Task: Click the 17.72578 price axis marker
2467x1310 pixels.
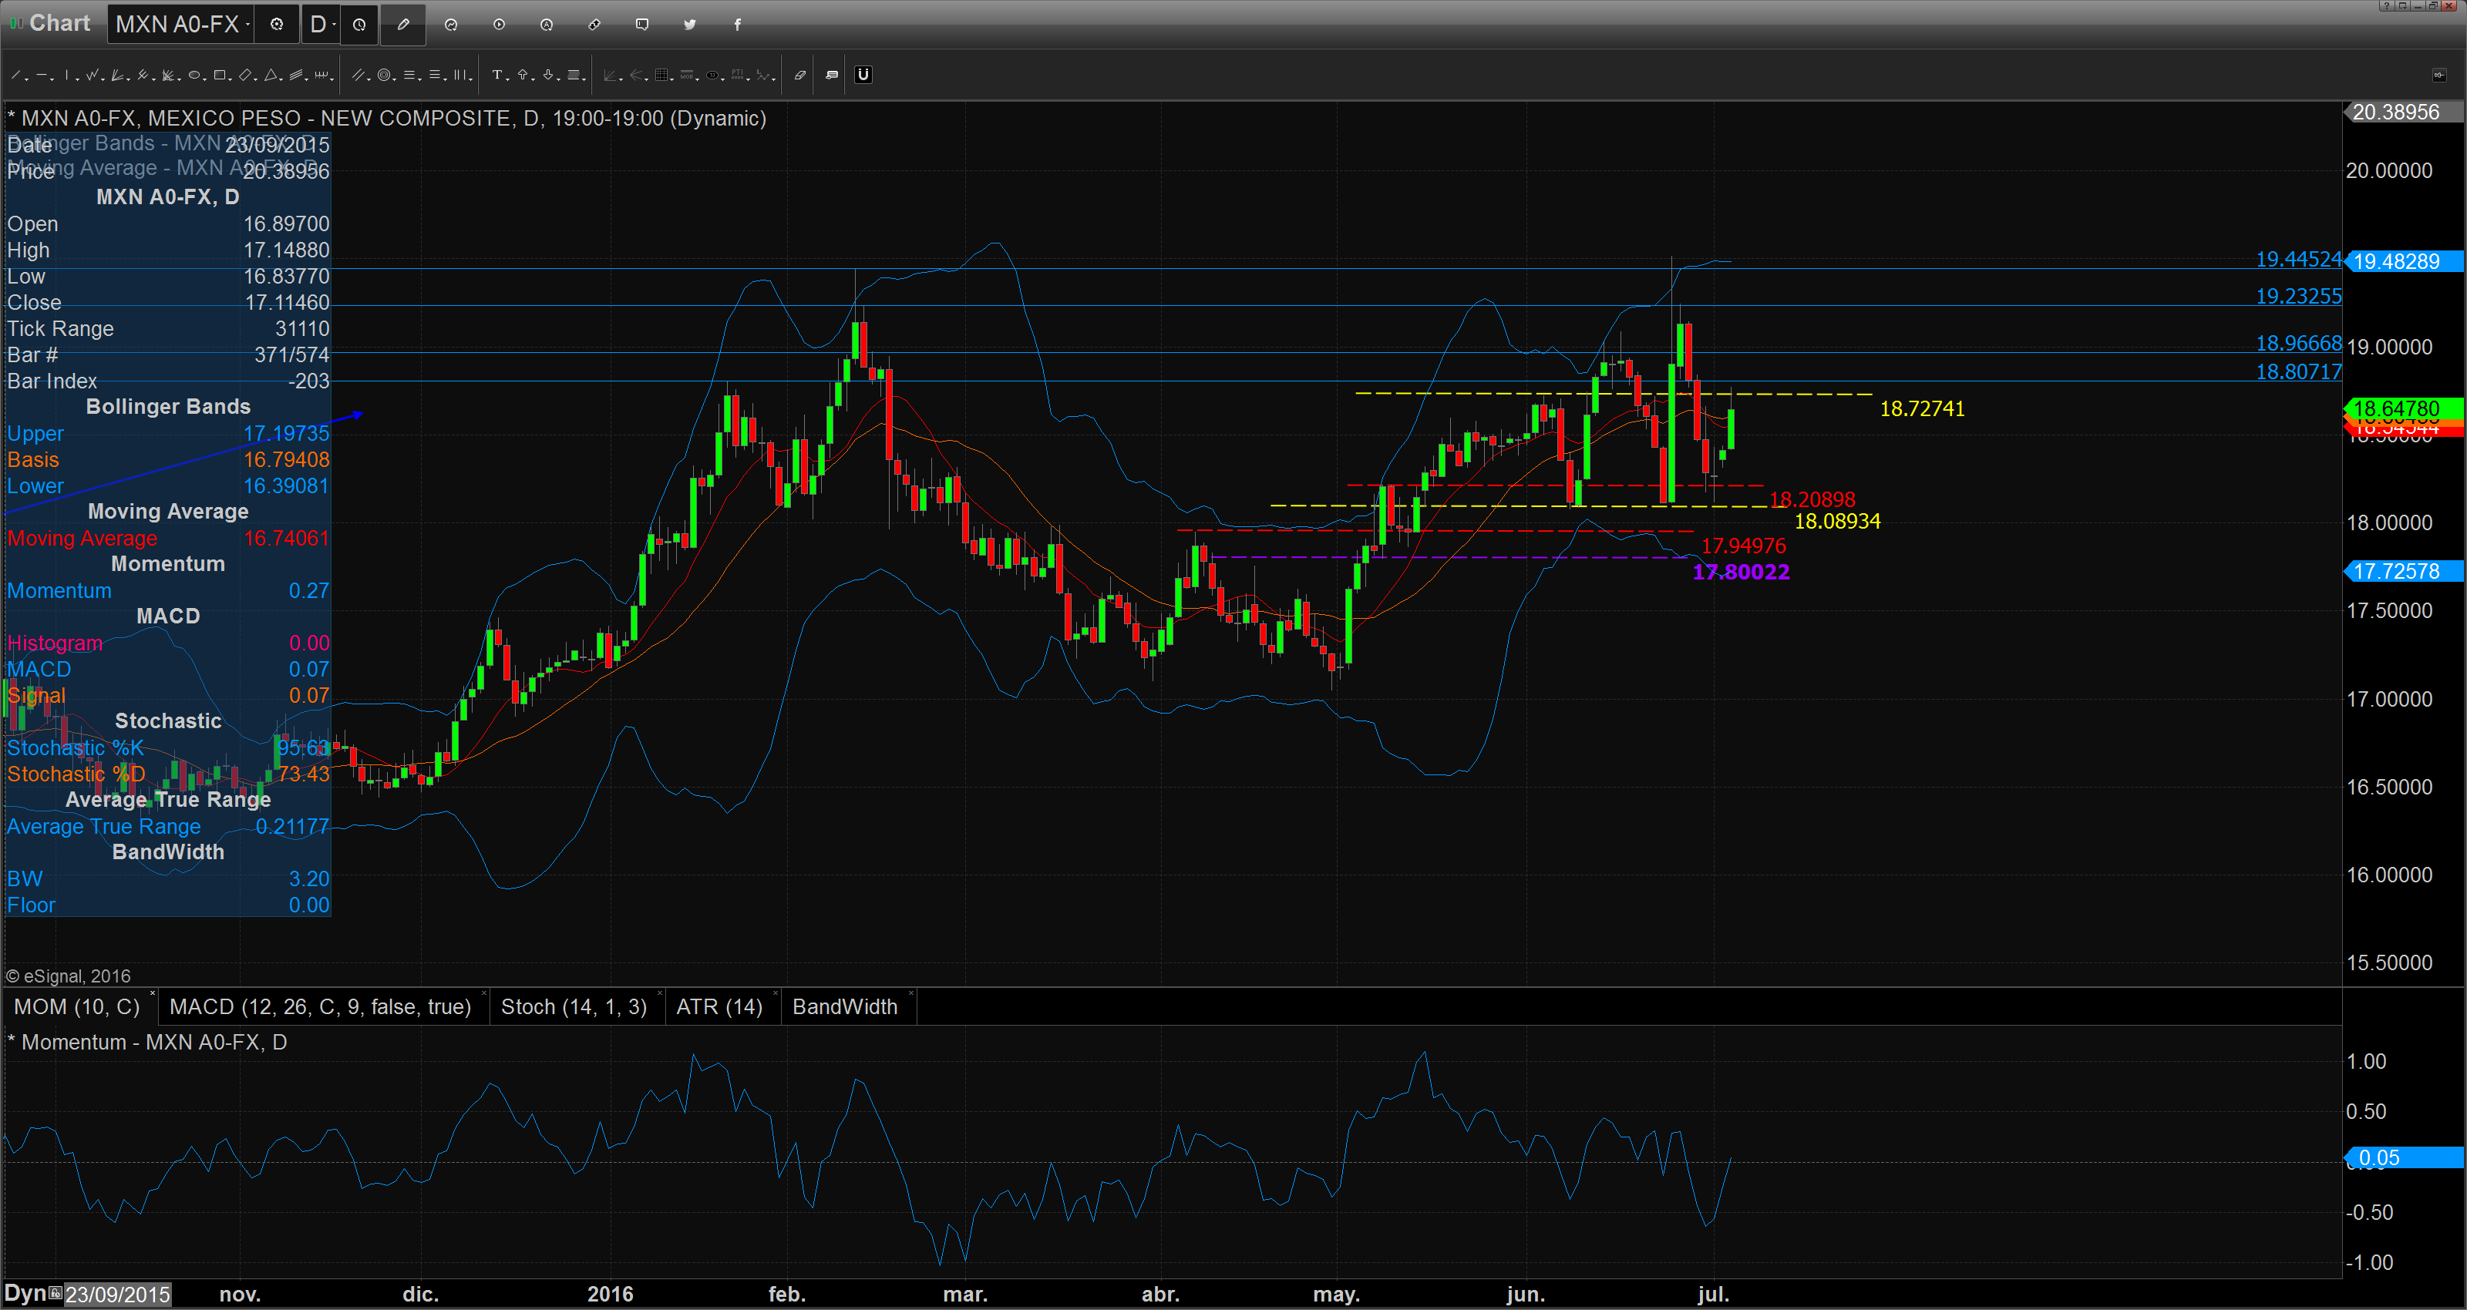Action: [x=2403, y=572]
